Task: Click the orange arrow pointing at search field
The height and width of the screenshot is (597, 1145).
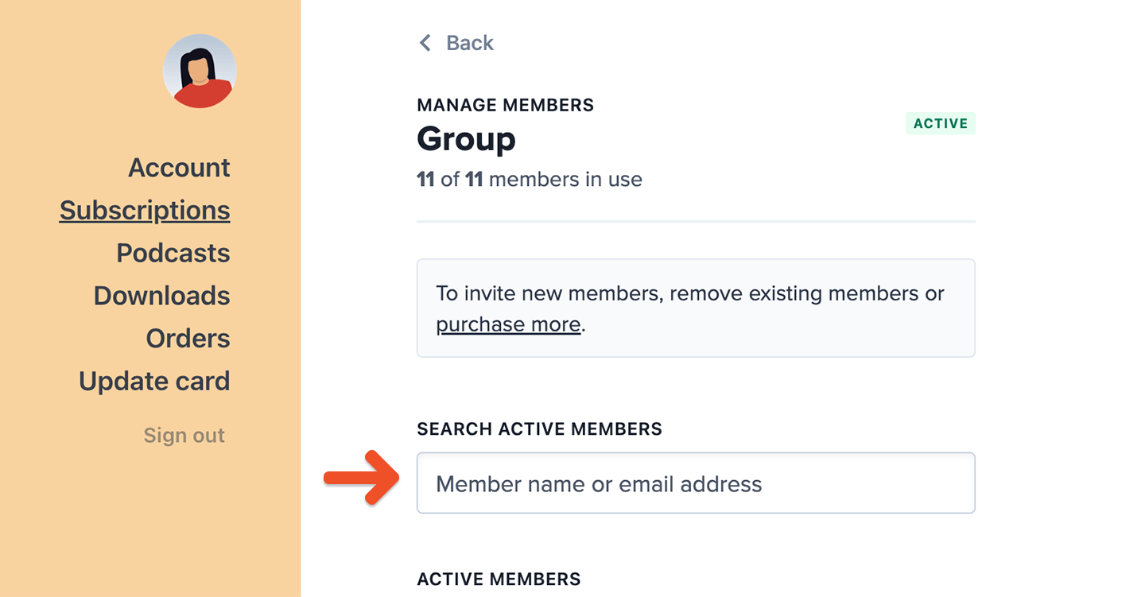Action: coord(360,477)
